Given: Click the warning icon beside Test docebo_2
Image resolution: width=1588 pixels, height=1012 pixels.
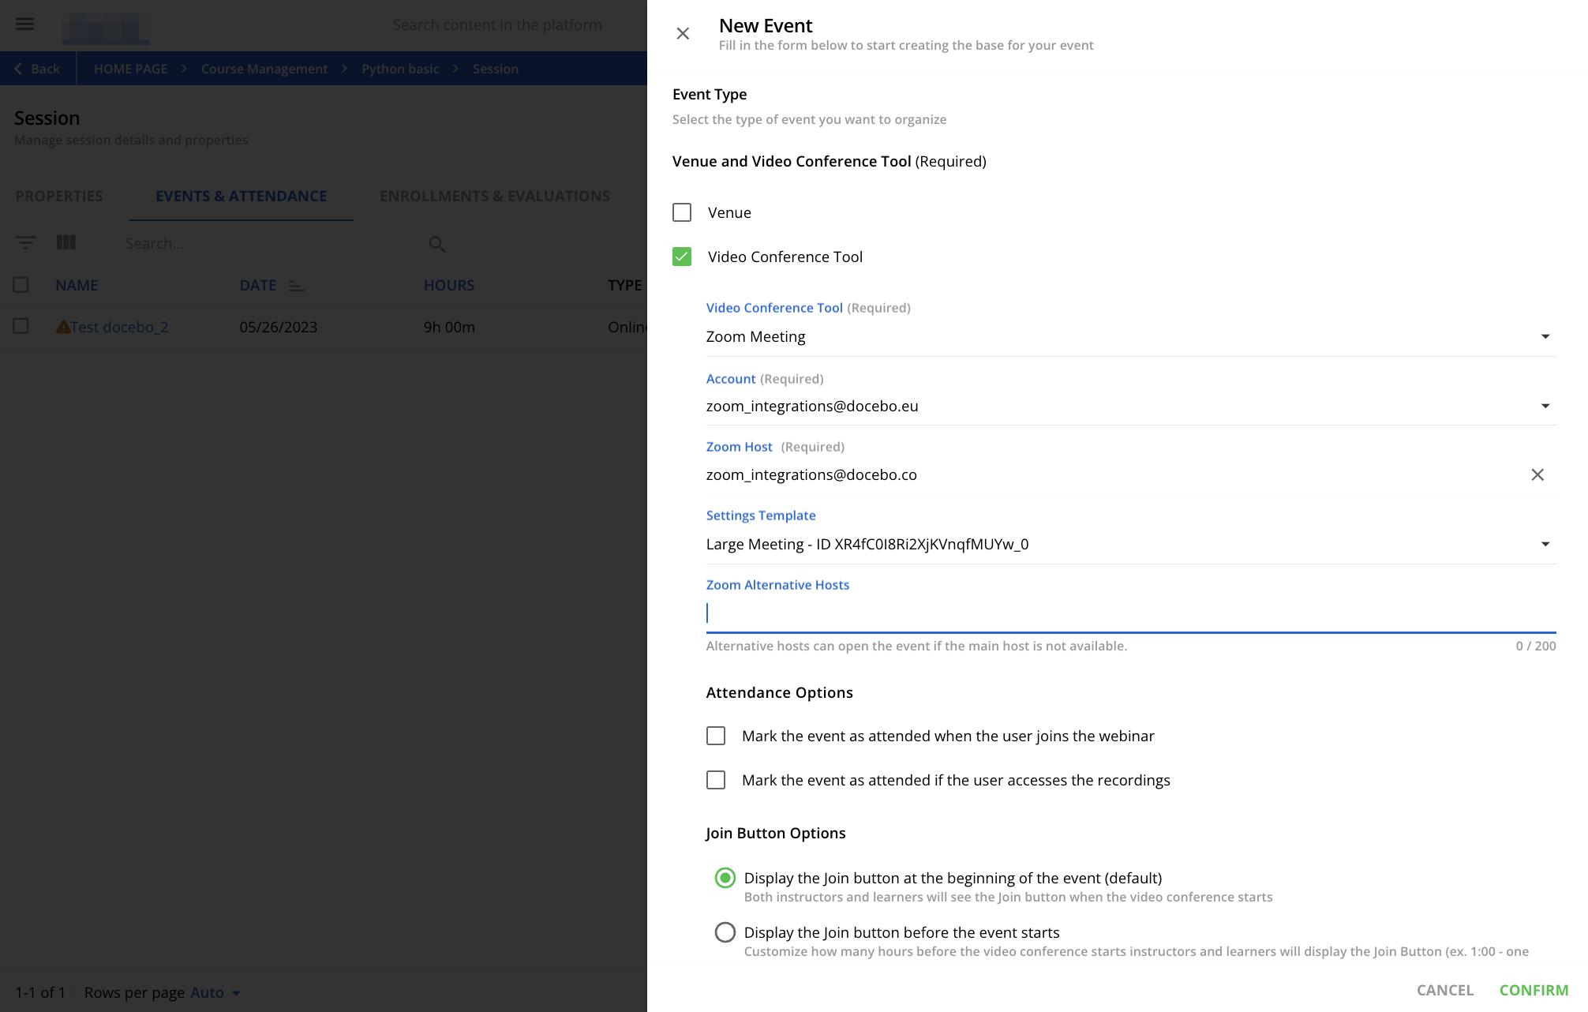Looking at the screenshot, I should pyautogui.click(x=63, y=326).
